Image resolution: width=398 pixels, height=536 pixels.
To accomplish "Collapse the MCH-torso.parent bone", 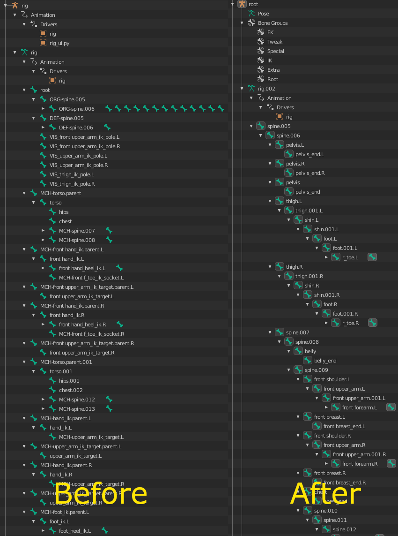I will [24, 193].
